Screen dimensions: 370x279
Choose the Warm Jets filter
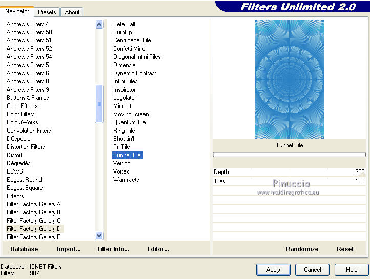[x=126, y=180]
